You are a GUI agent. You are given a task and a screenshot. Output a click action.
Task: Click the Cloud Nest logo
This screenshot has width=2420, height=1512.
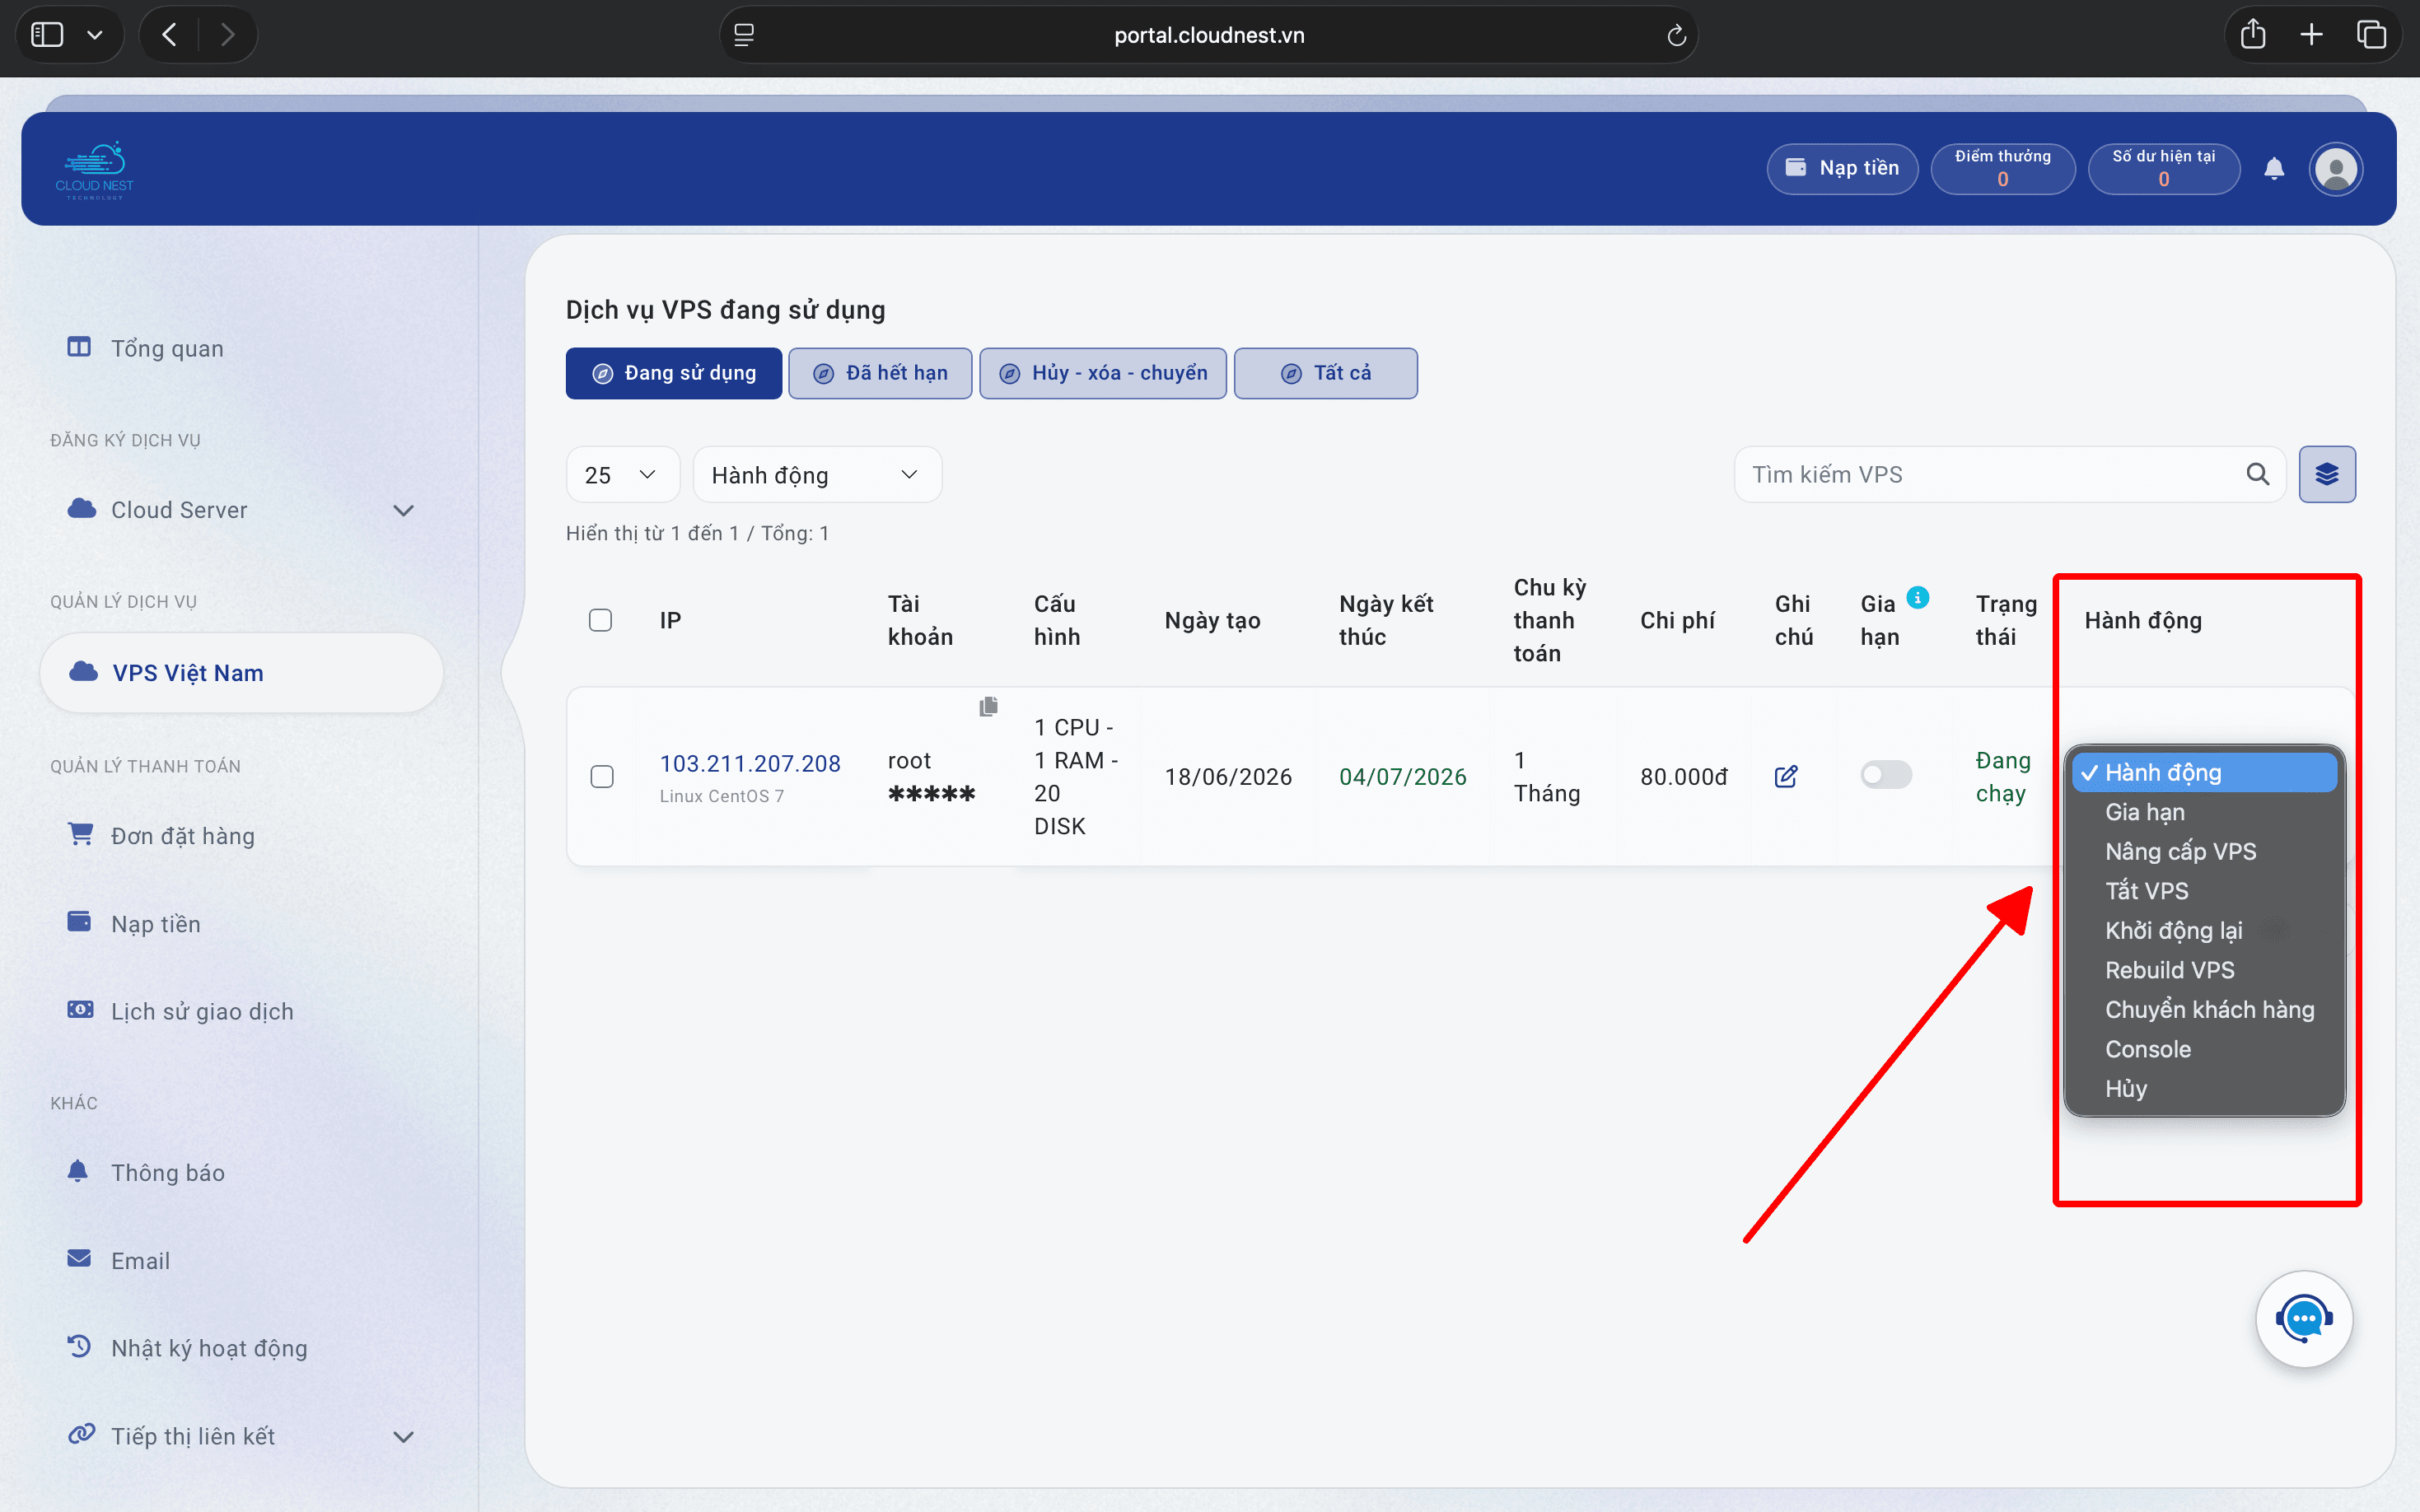coord(95,170)
